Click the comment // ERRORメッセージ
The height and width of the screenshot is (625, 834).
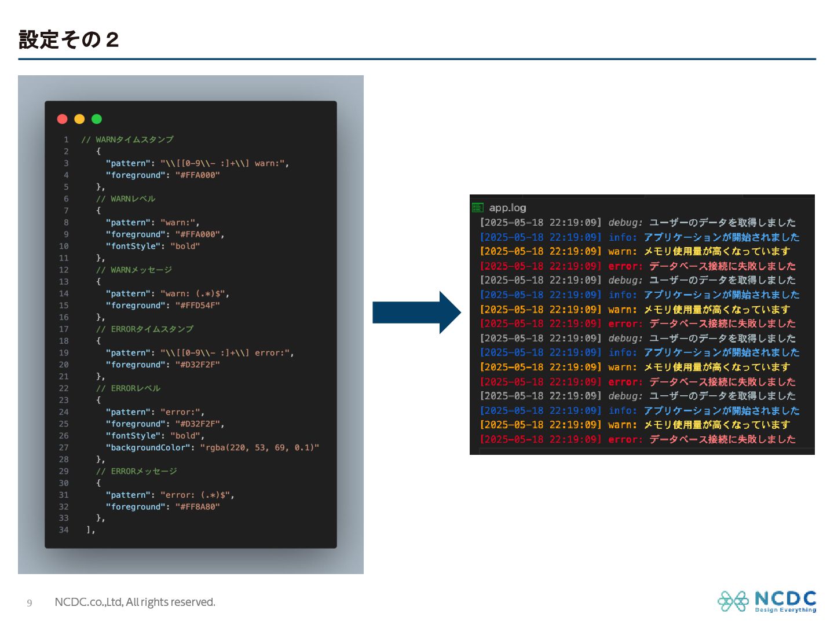tap(137, 472)
